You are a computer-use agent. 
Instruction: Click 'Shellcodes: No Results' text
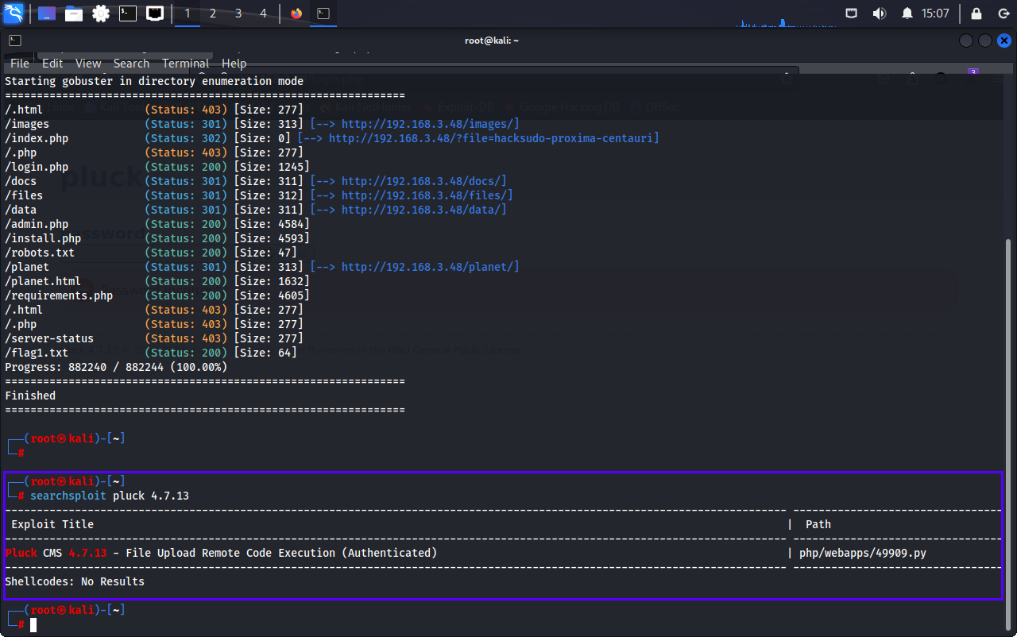[75, 581]
